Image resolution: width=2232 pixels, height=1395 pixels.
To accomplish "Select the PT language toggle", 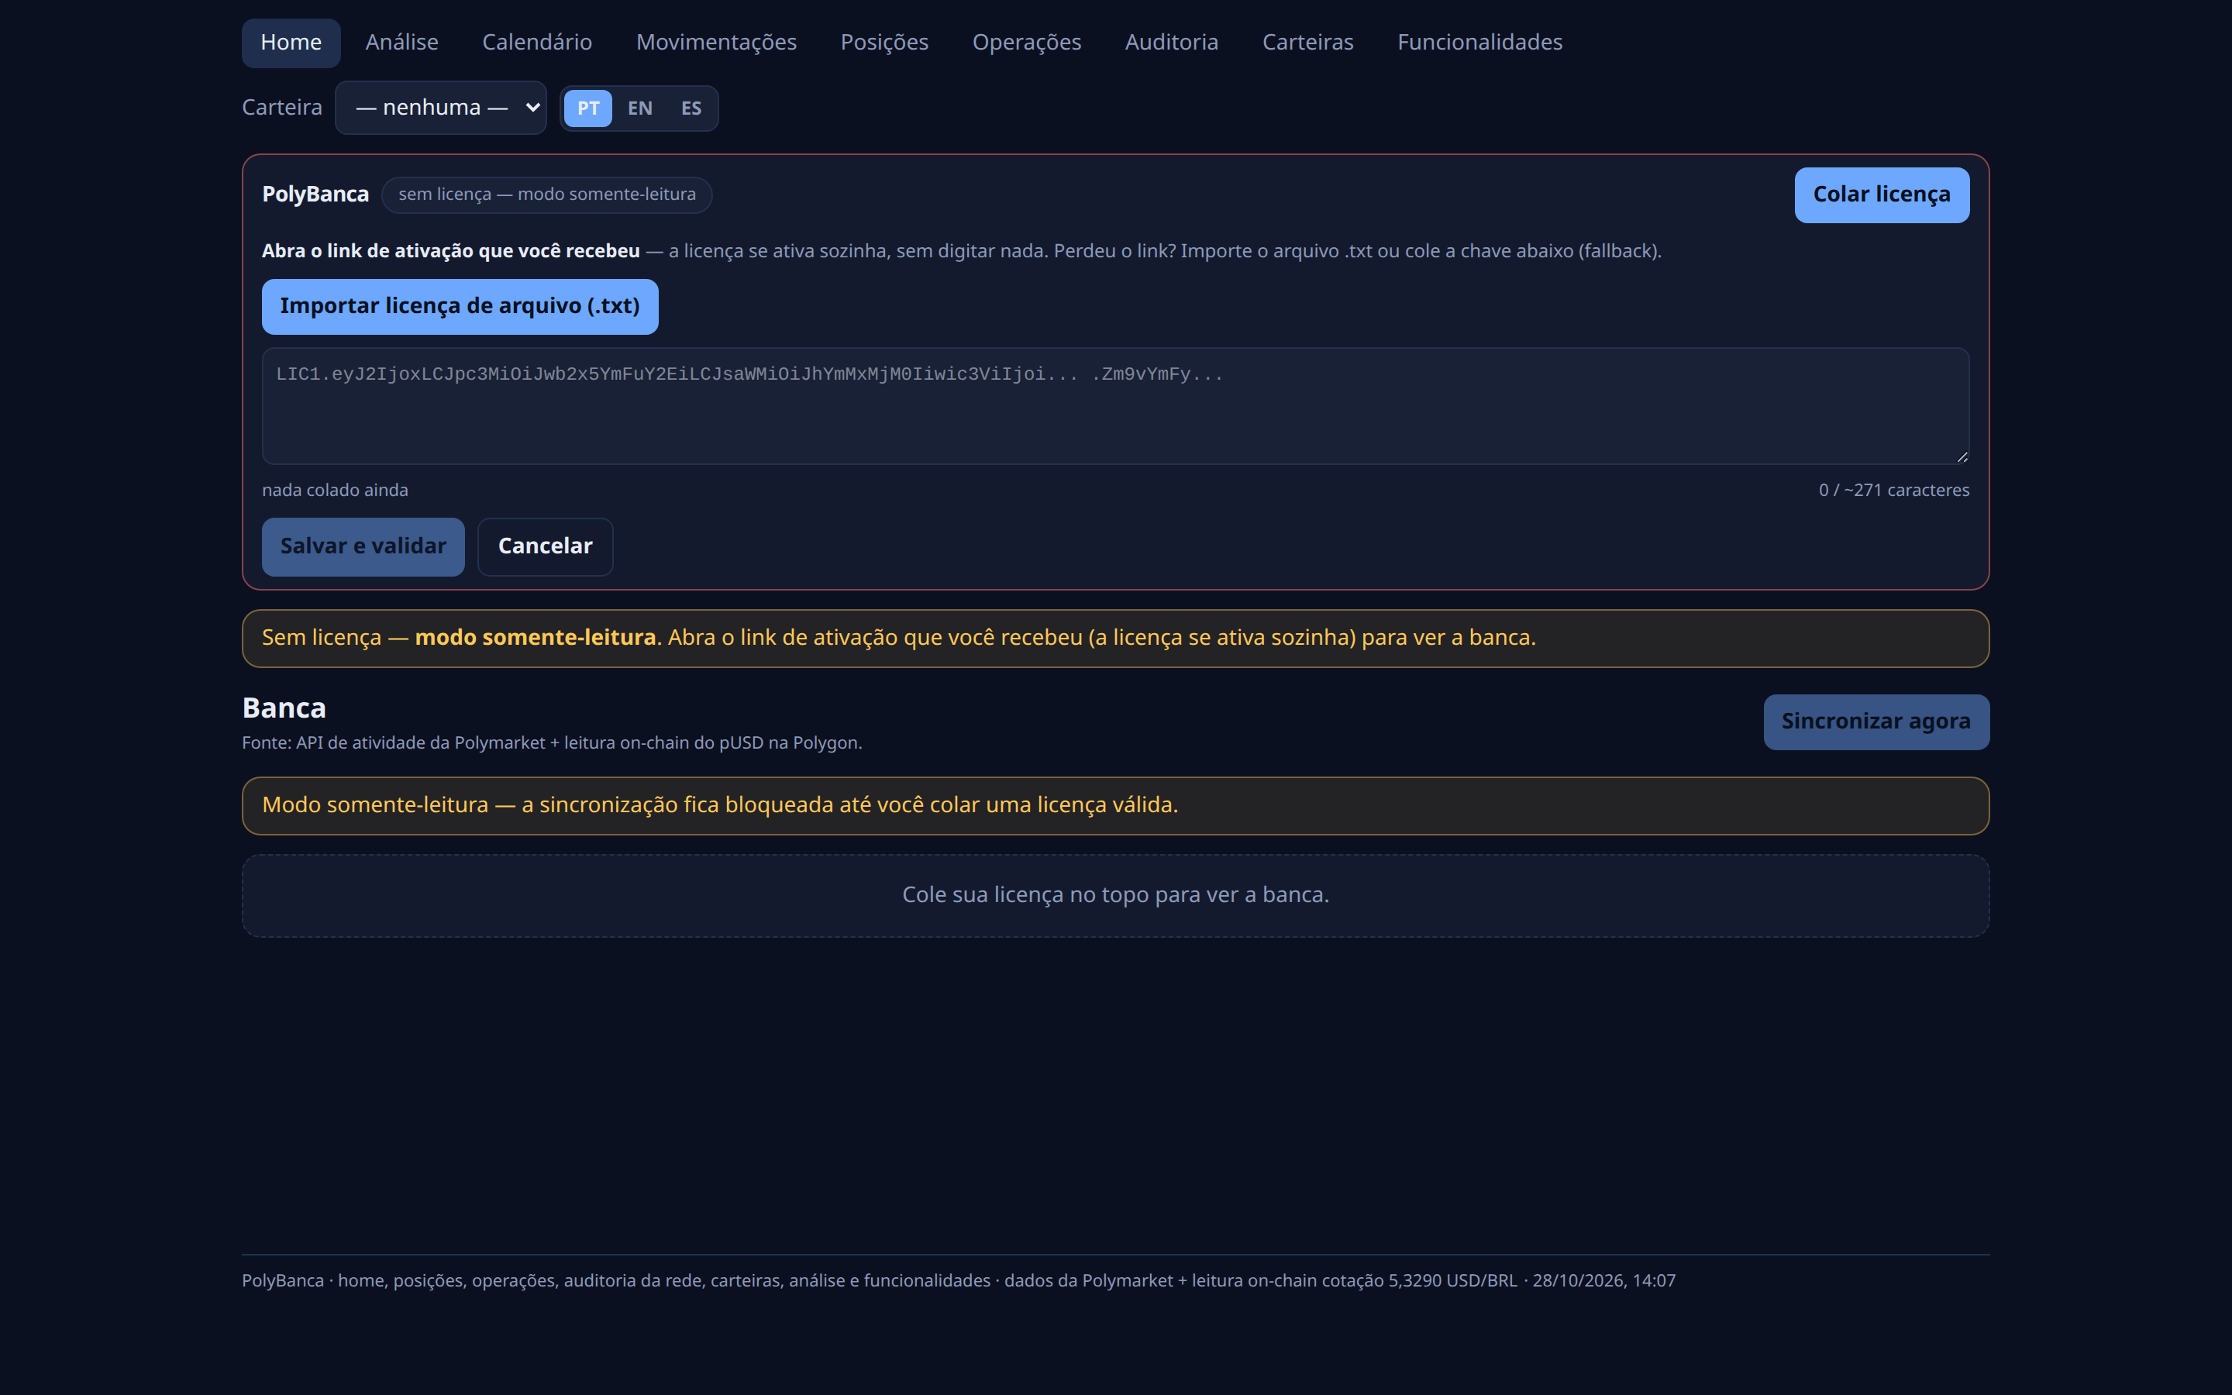I will [587, 108].
